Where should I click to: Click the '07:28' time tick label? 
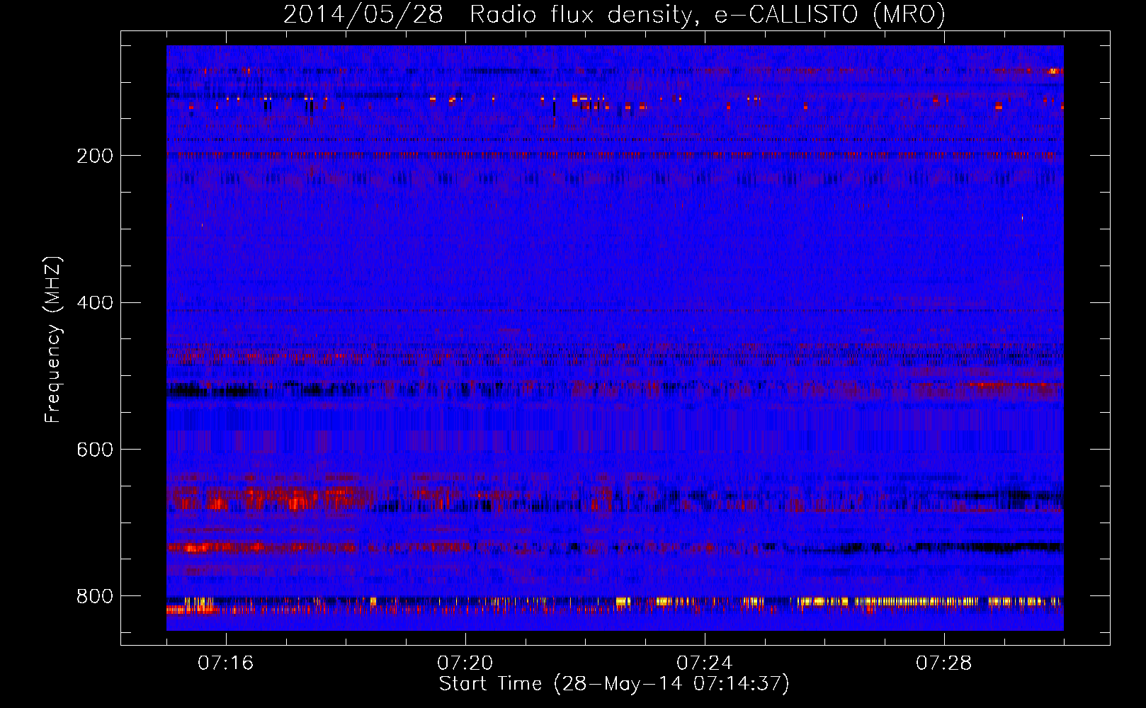tap(943, 663)
